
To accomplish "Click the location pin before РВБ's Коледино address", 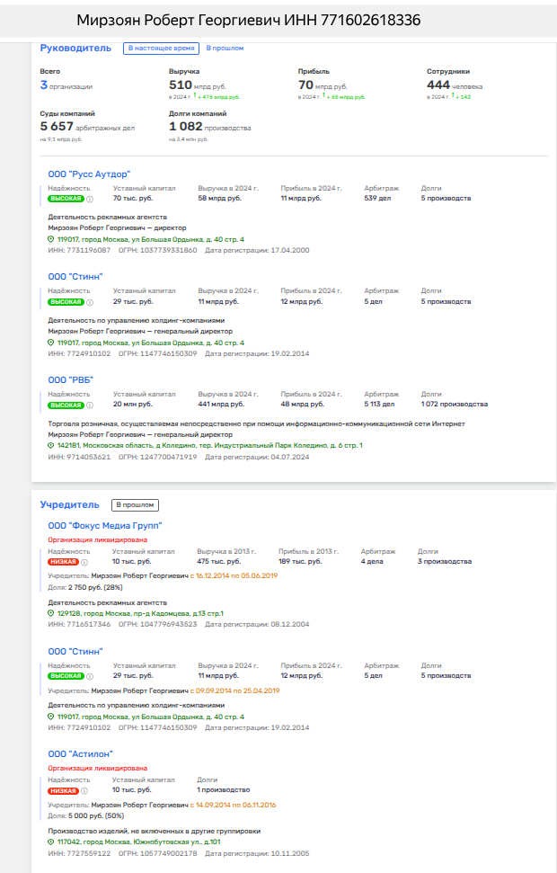I will click(x=51, y=445).
